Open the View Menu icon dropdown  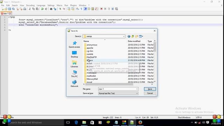(141, 36)
